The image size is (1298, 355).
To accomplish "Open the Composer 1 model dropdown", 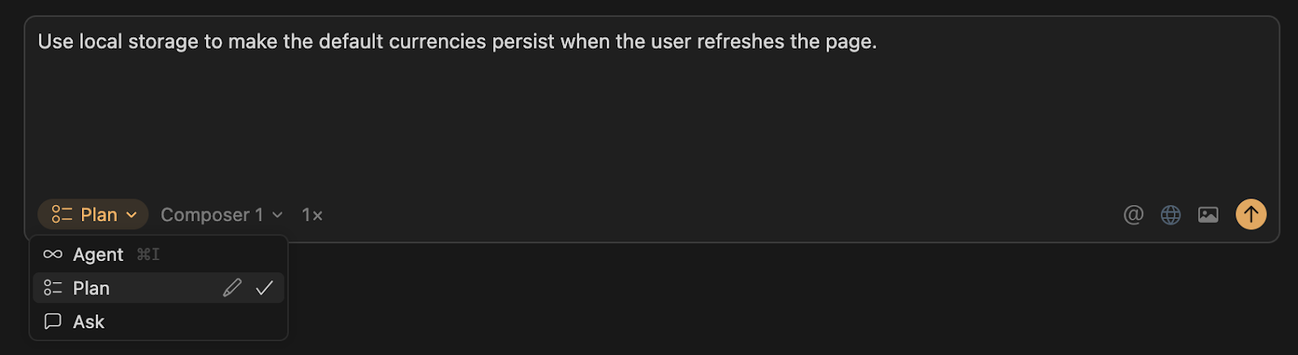I will pyautogui.click(x=212, y=215).
